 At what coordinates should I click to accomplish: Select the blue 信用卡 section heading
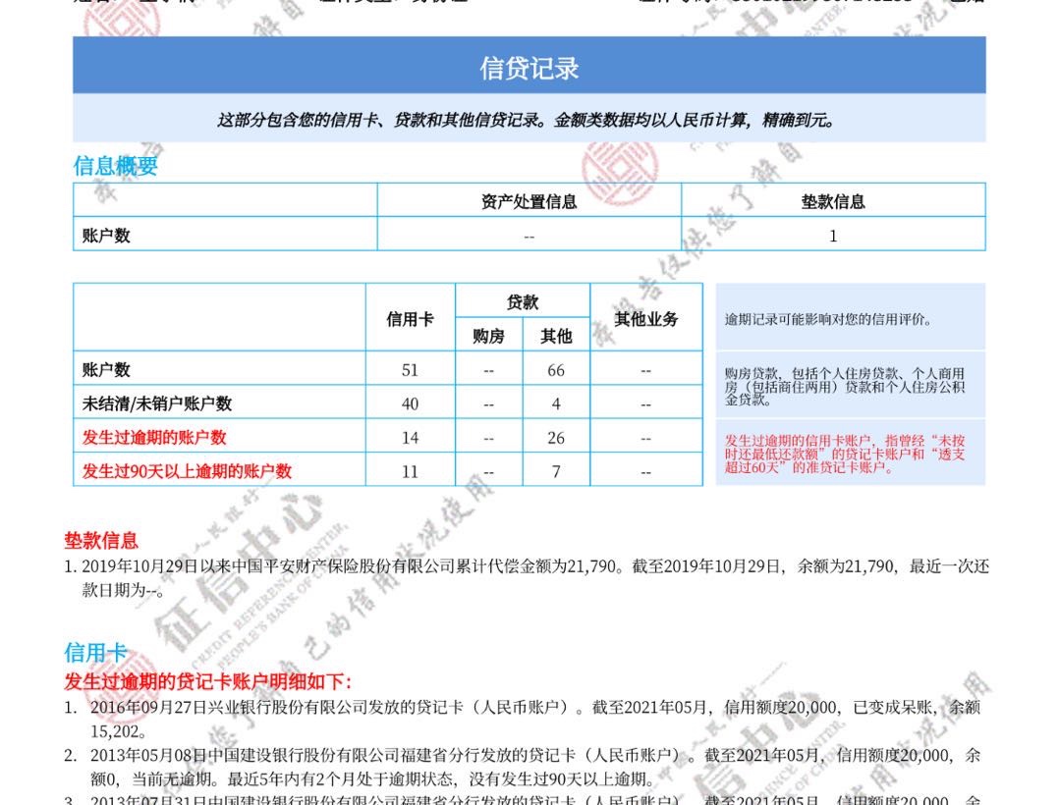tap(95, 653)
